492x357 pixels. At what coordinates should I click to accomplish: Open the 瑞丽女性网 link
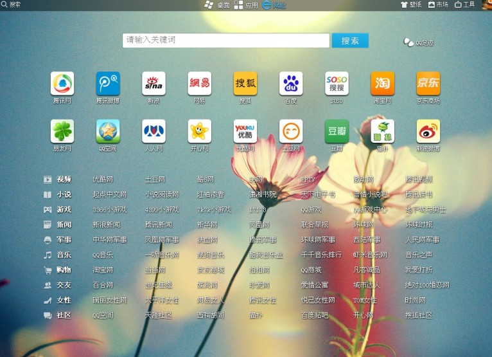(110, 300)
